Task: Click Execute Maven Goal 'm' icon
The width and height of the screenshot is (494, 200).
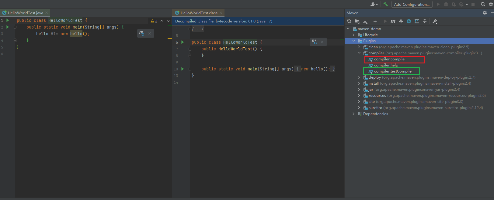Action: point(393,21)
